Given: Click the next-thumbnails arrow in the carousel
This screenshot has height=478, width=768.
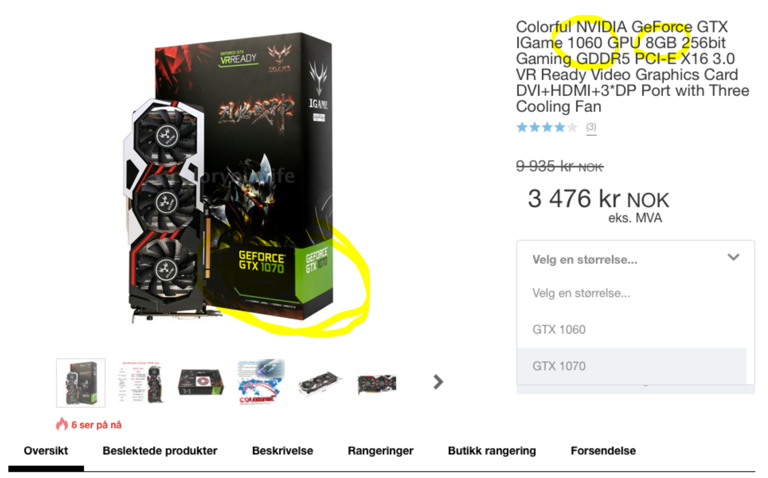Looking at the screenshot, I should 438,383.
